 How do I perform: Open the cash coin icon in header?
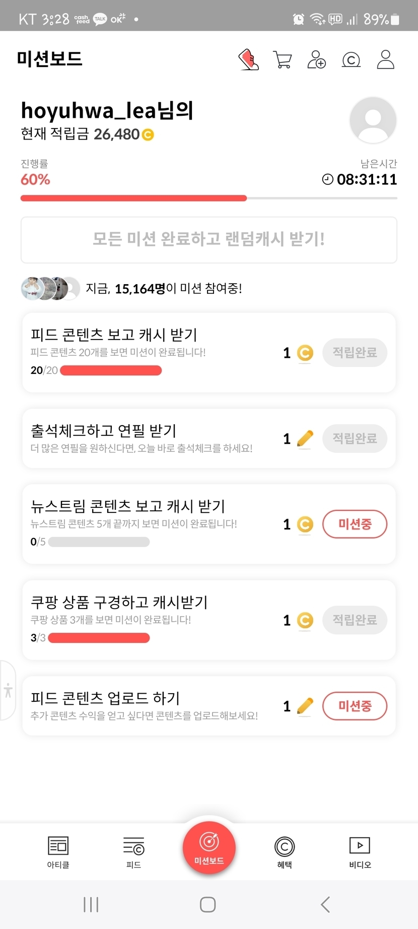click(351, 60)
